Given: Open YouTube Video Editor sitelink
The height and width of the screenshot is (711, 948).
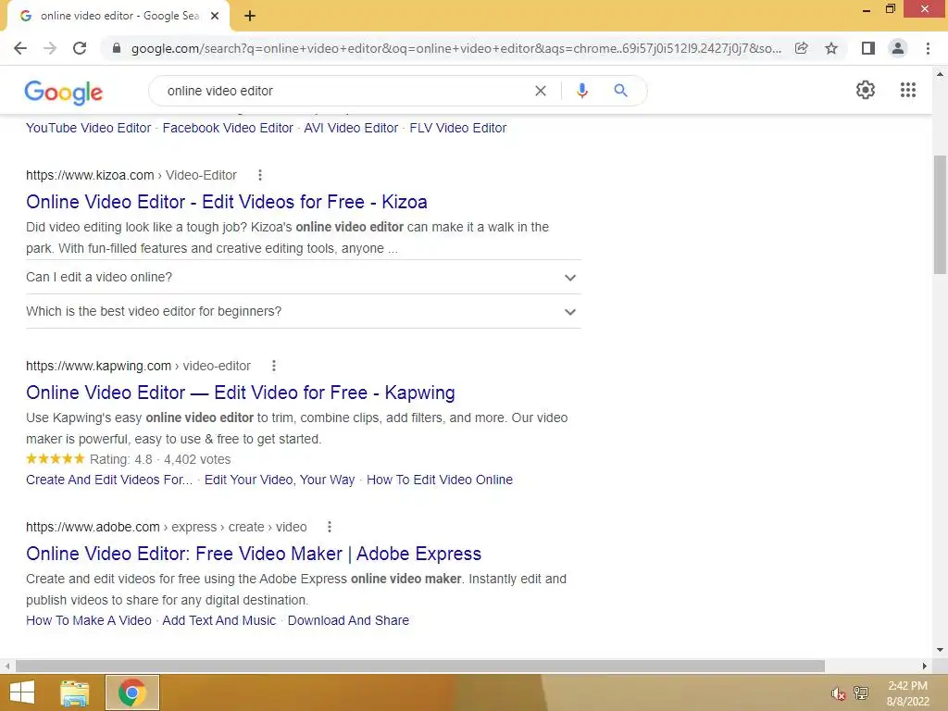Looking at the screenshot, I should tap(88, 128).
